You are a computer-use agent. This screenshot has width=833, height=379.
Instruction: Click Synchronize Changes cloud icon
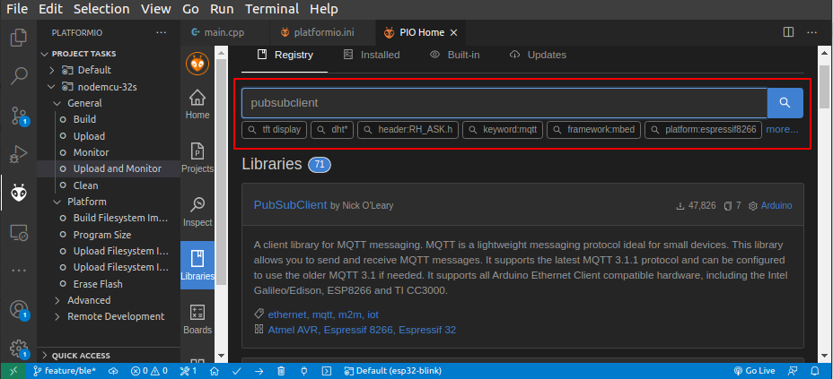114,371
